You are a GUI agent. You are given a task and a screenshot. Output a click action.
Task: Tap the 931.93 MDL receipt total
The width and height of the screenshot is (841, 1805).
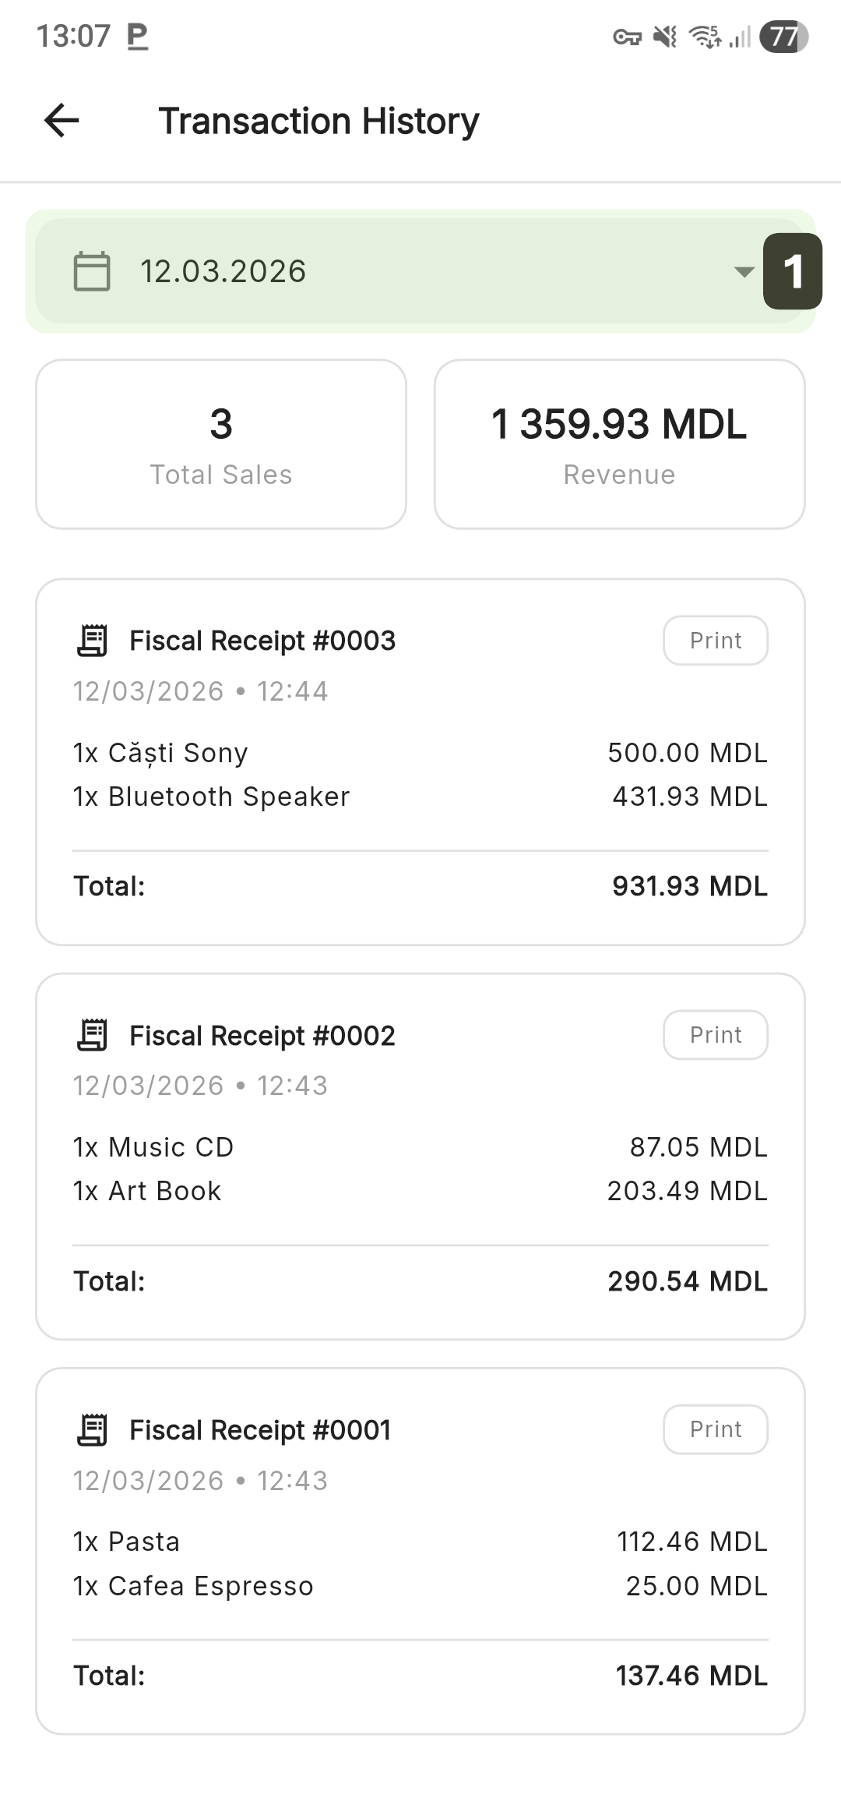(x=689, y=886)
